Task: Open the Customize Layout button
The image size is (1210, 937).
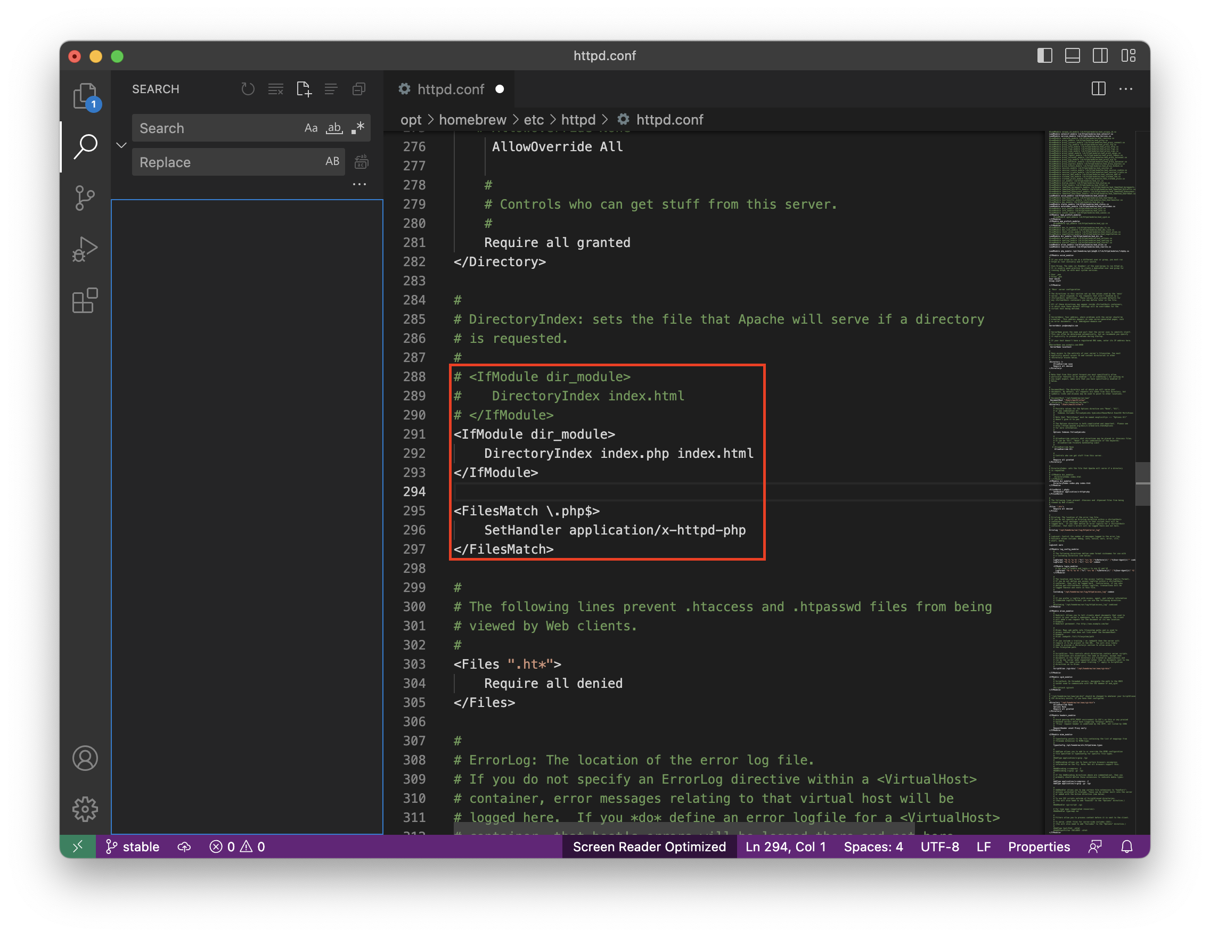Action: (x=1128, y=55)
